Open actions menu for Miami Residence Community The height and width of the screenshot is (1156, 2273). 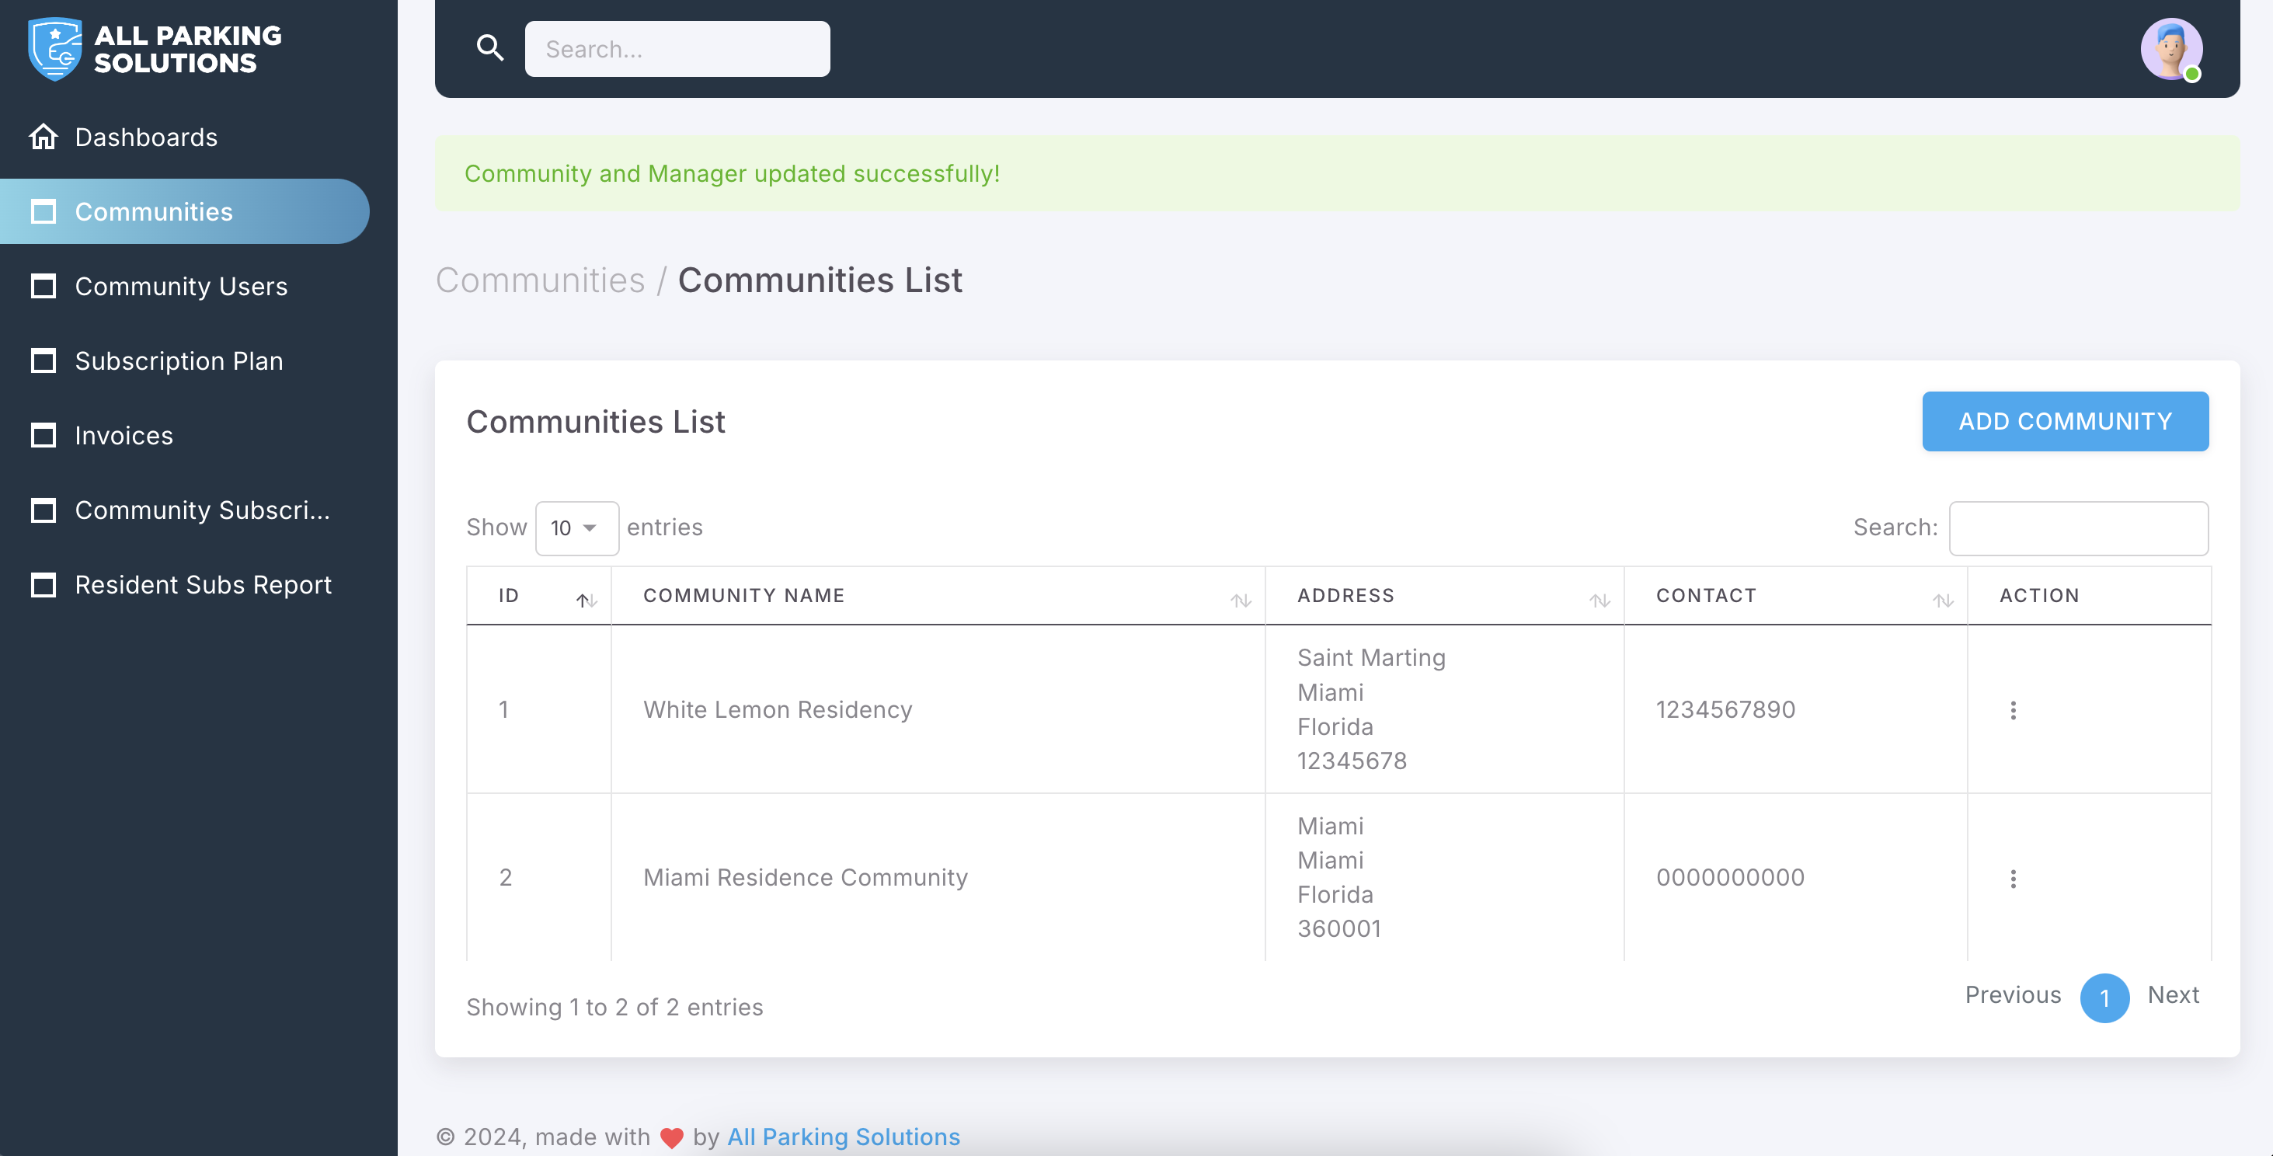coord(2013,878)
